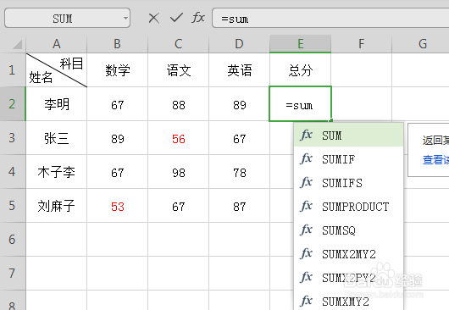Select column D header

(x=239, y=44)
